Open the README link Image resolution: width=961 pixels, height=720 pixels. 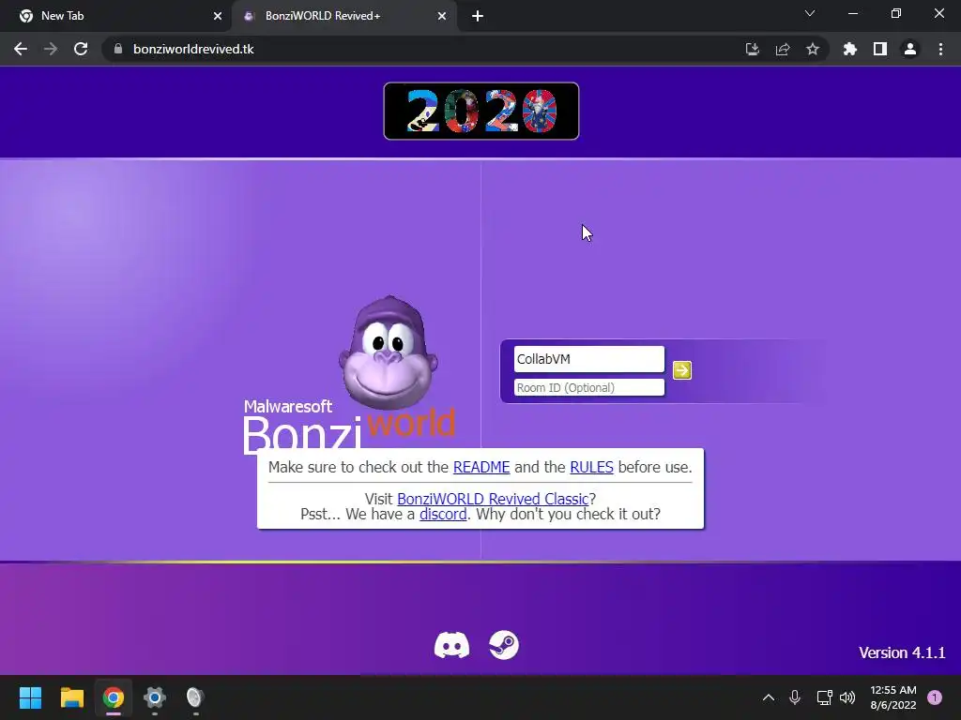point(481,467)
